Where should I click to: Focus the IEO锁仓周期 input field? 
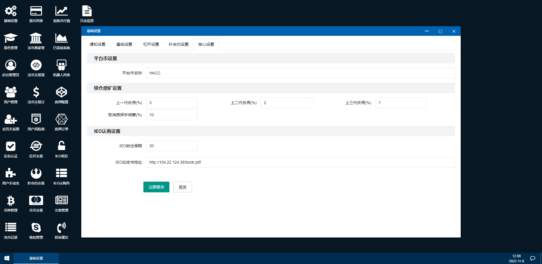point(172,146)
